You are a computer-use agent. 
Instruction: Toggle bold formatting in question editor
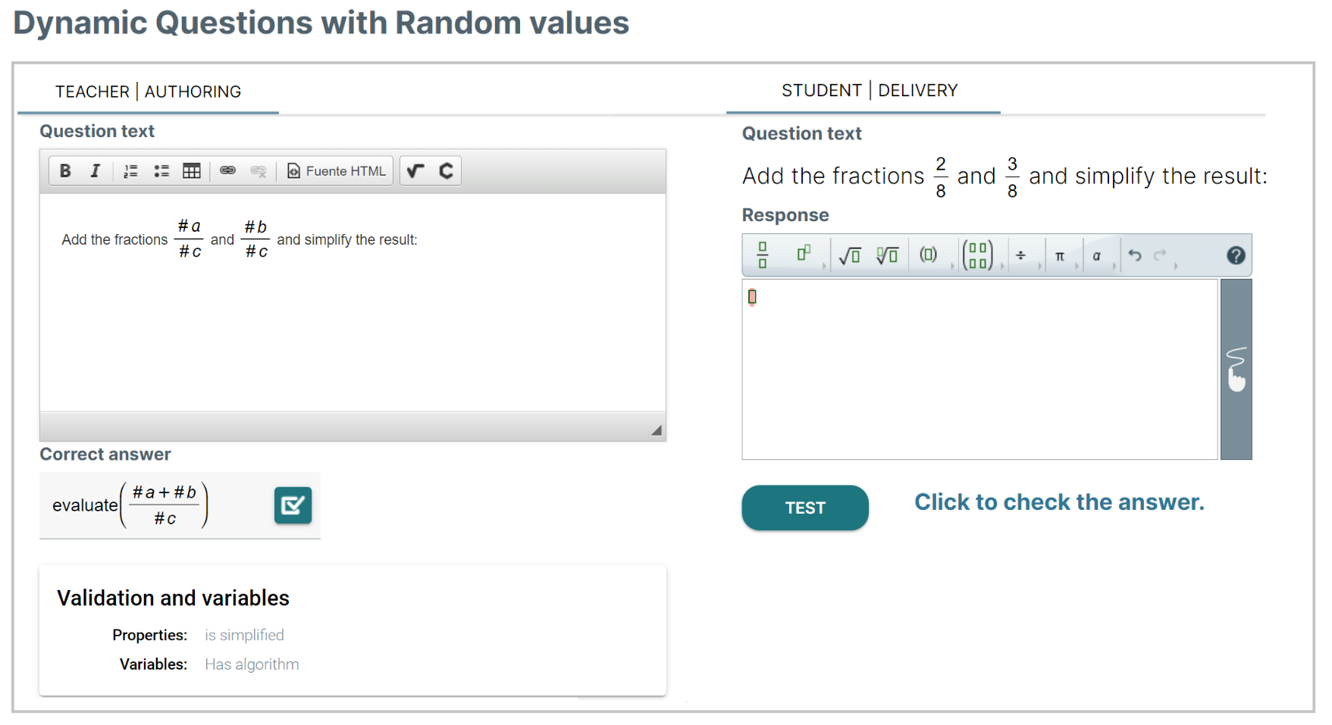(x=65, y=171)
